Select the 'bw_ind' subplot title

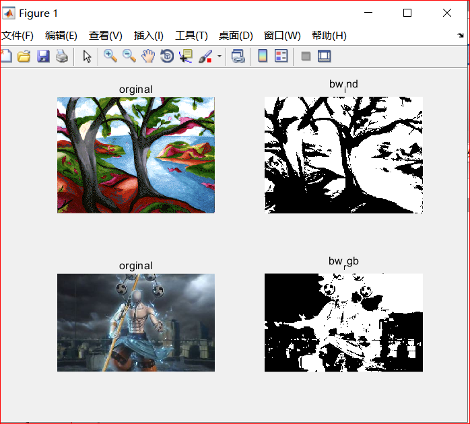[343, 85]
